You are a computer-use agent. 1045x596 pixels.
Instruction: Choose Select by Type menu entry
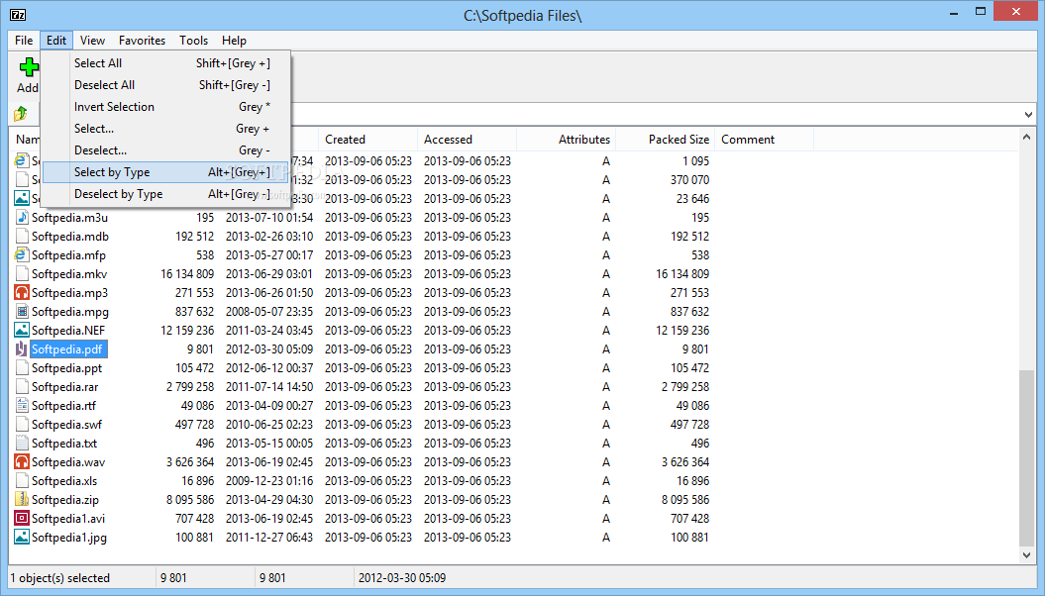tap(165, 172)
